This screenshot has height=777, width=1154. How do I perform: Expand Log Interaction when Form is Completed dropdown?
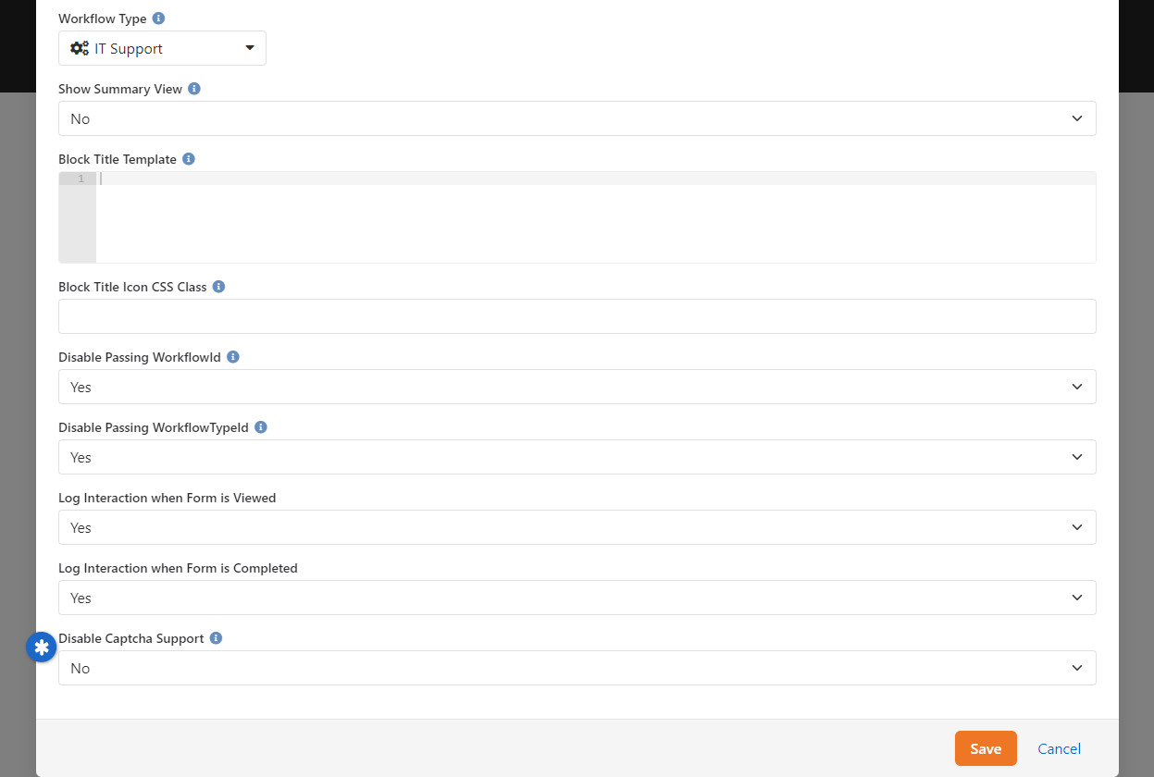(577, 598)
